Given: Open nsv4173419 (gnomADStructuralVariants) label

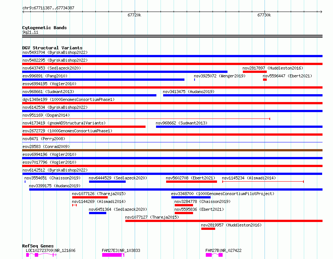Looking at the screenshot, I should point(64,123).
